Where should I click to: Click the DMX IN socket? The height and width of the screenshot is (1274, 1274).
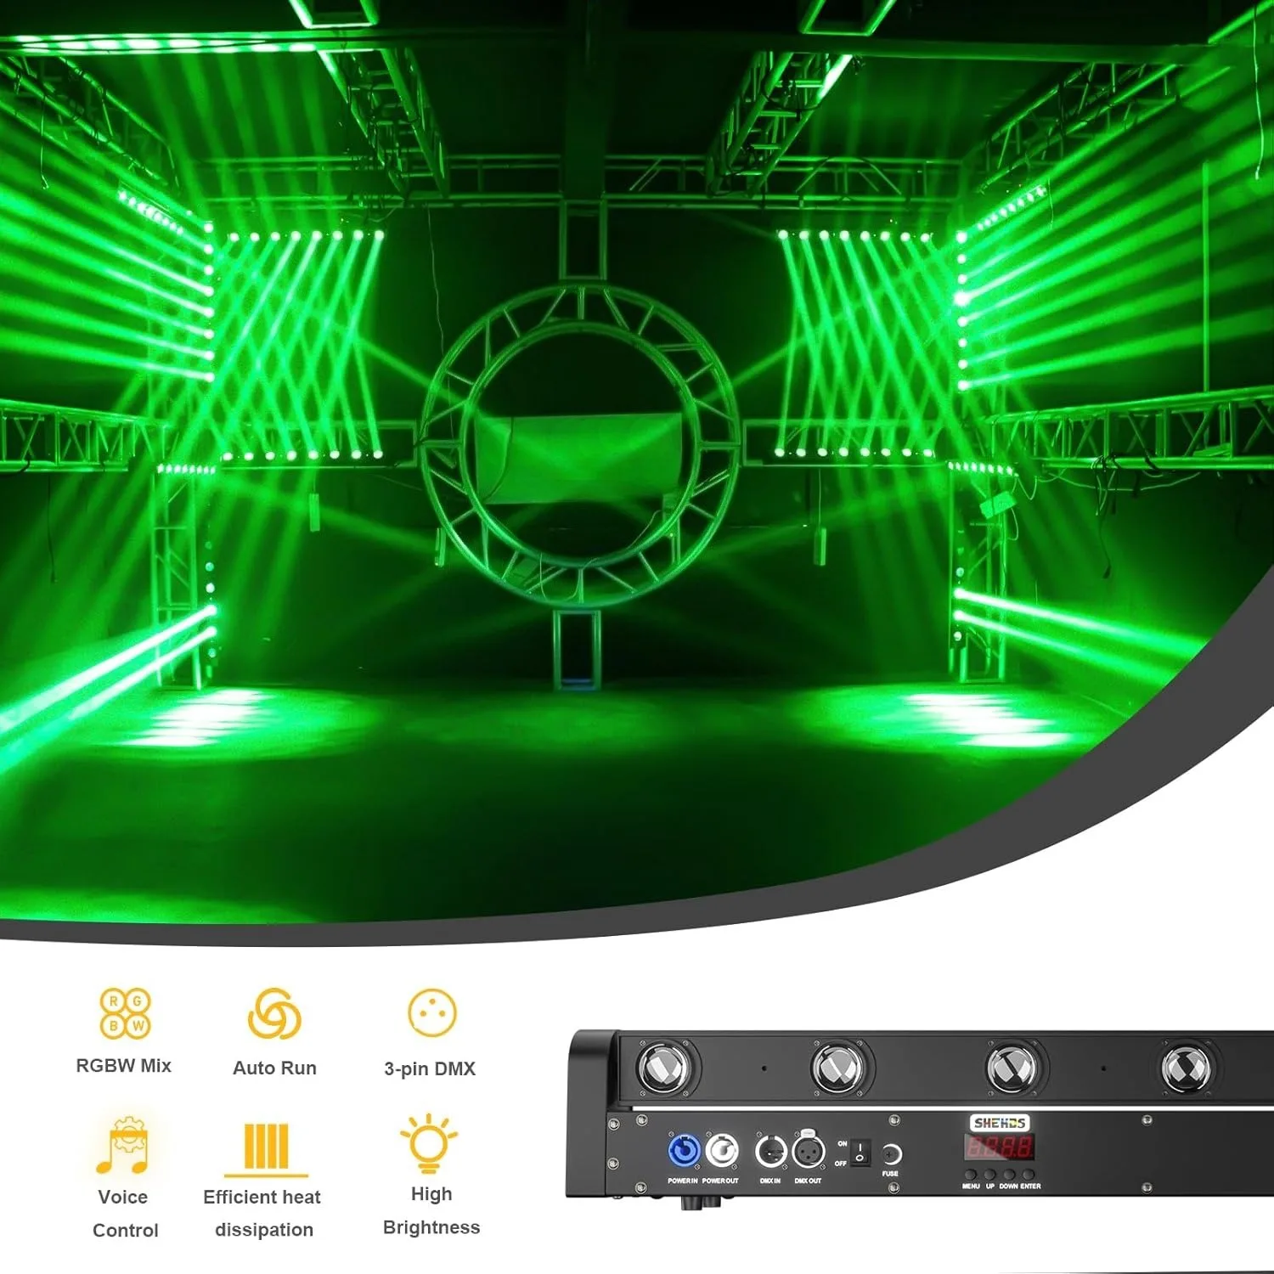pyautogui.click(x=771, y=1152)
